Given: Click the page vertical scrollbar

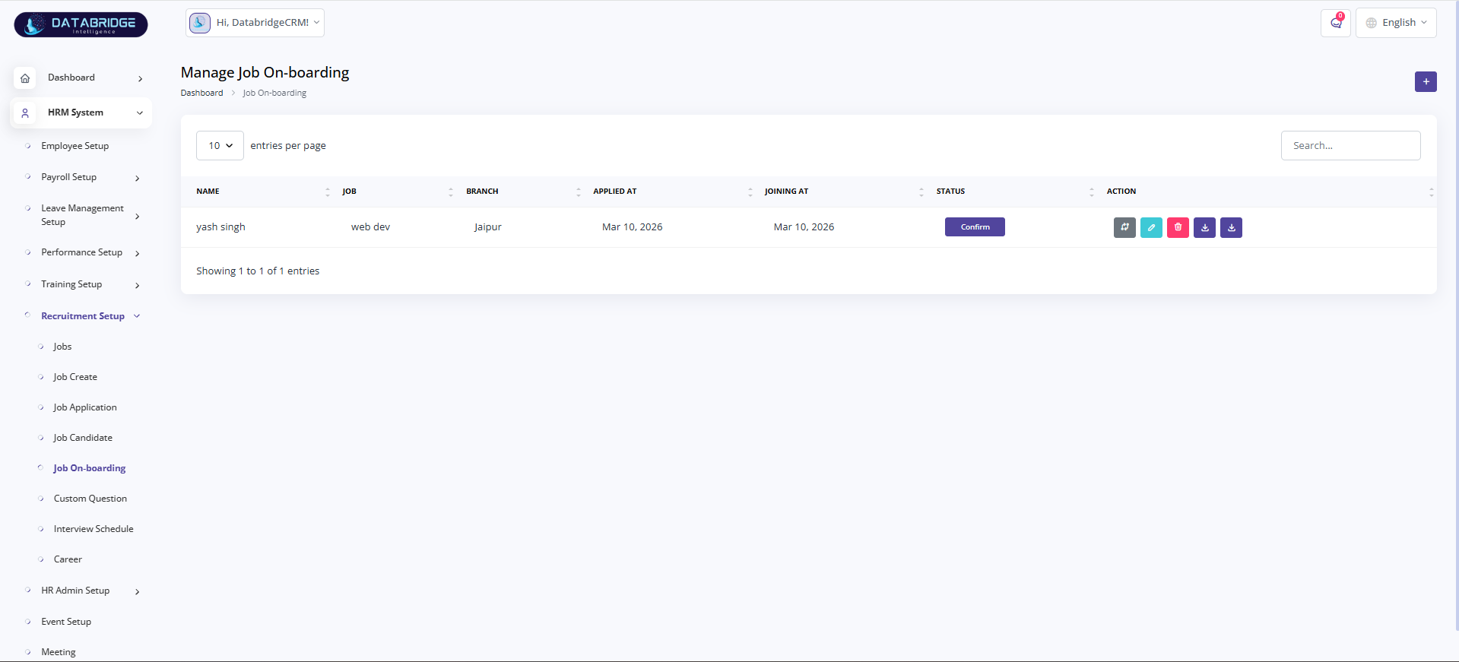Looking at the screenshot, I should 1456,315.
